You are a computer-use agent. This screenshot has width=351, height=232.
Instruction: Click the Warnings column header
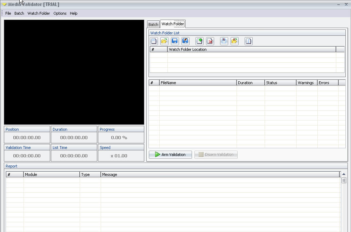(x=307, y=83)
